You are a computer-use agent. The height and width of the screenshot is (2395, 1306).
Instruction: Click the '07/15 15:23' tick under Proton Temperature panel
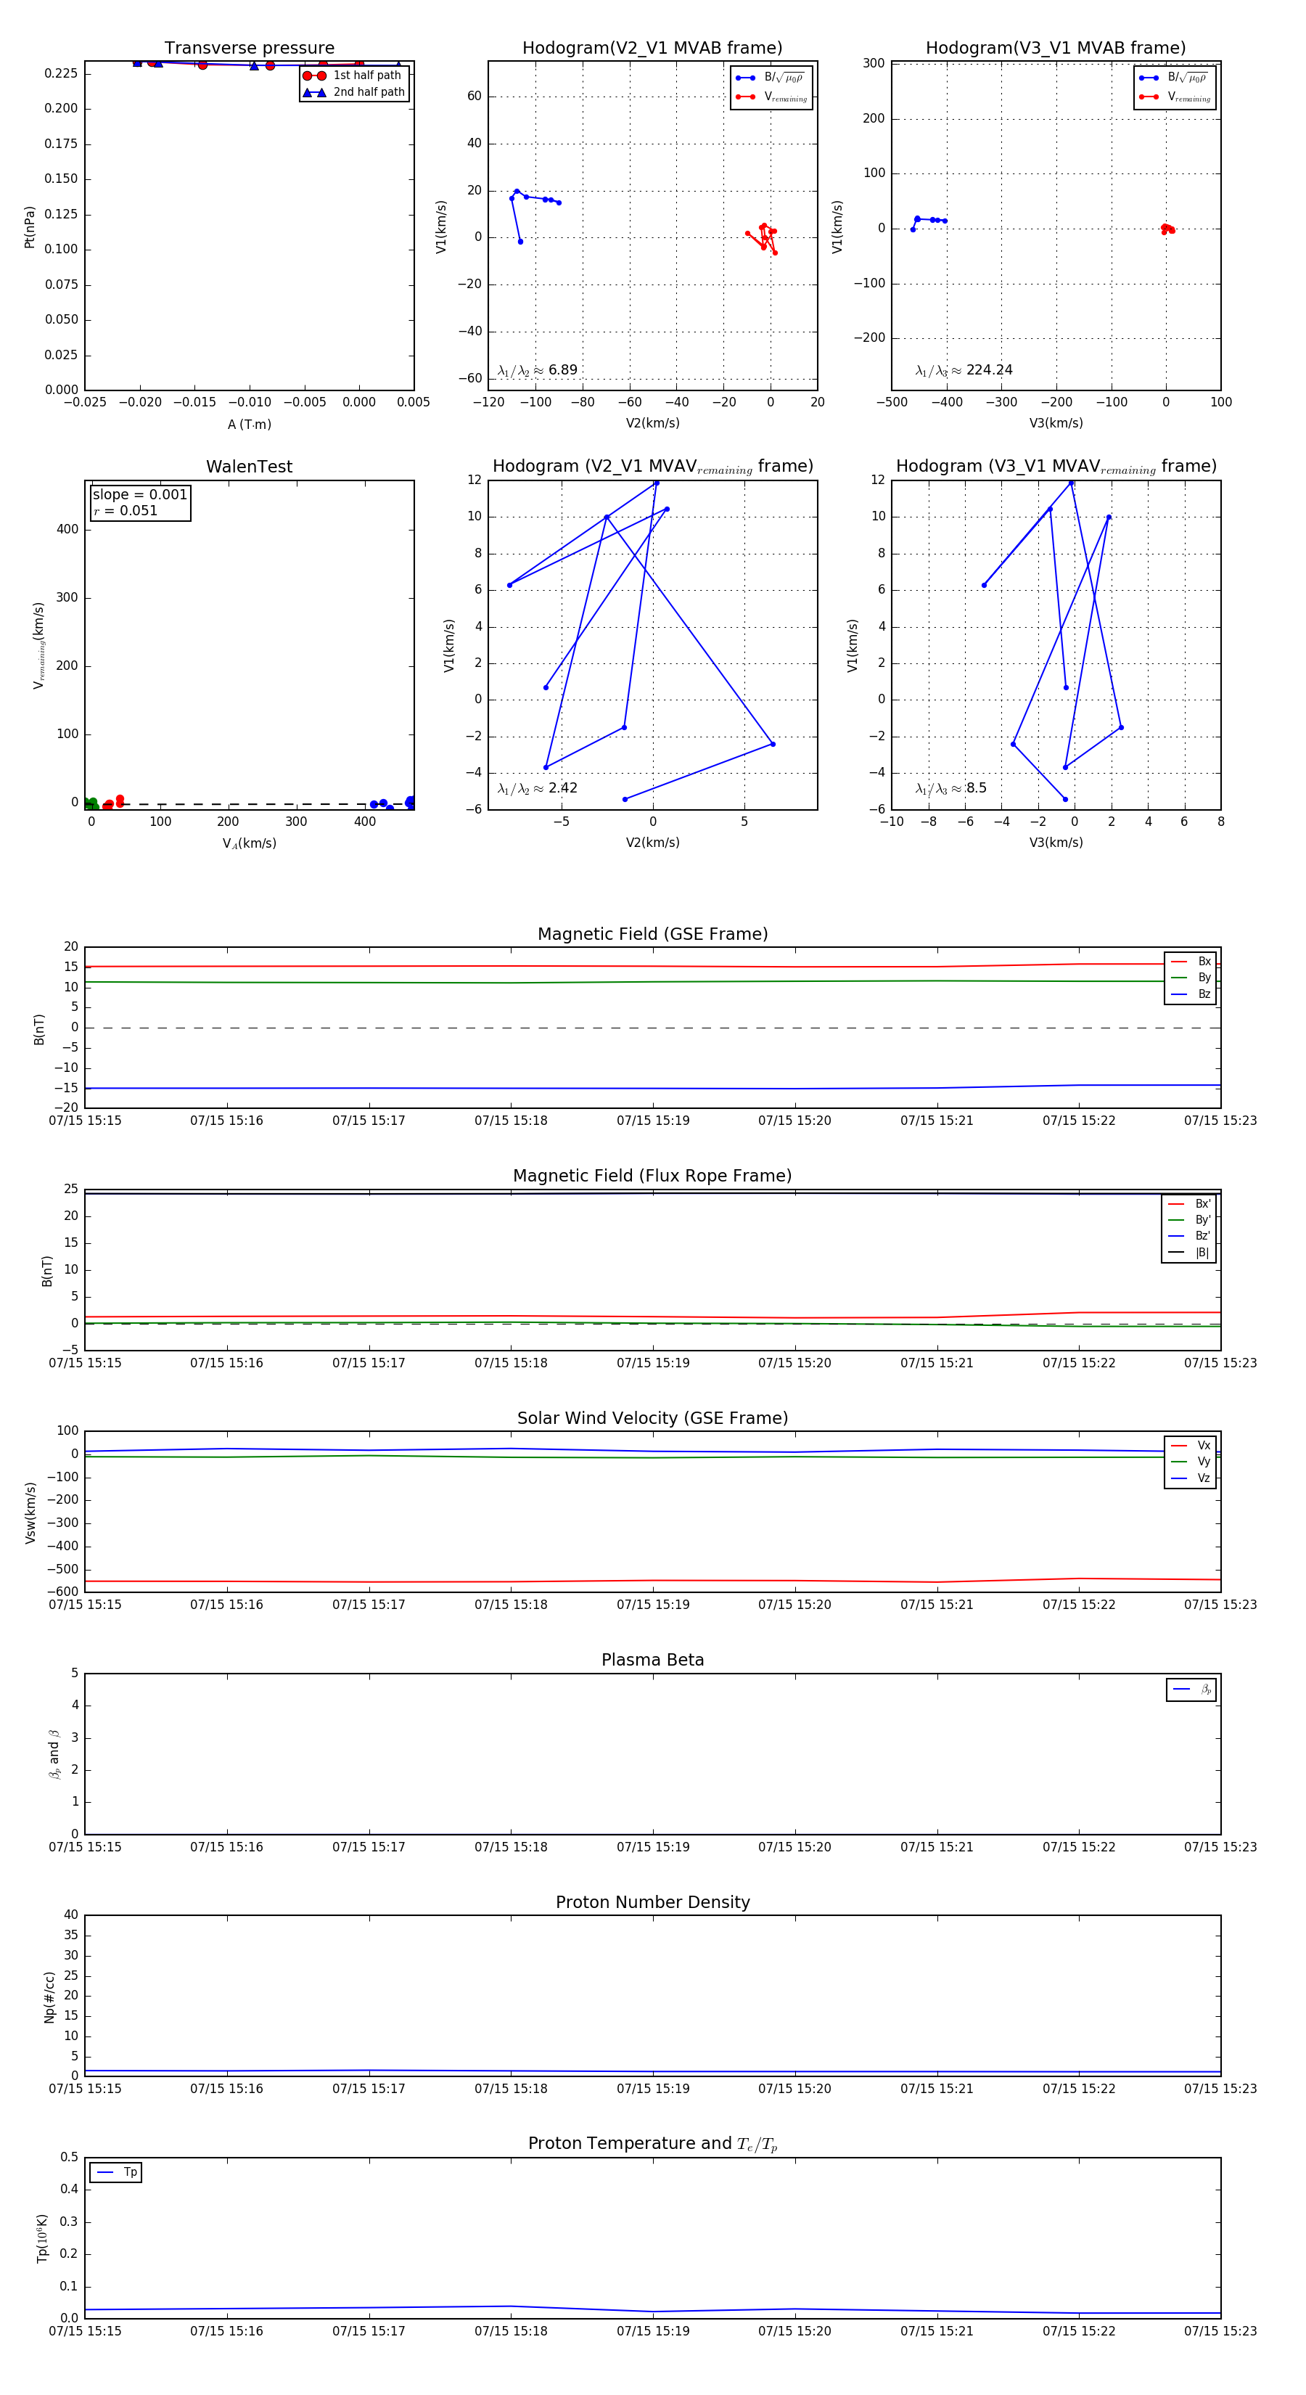[x=1220, y=2331]
